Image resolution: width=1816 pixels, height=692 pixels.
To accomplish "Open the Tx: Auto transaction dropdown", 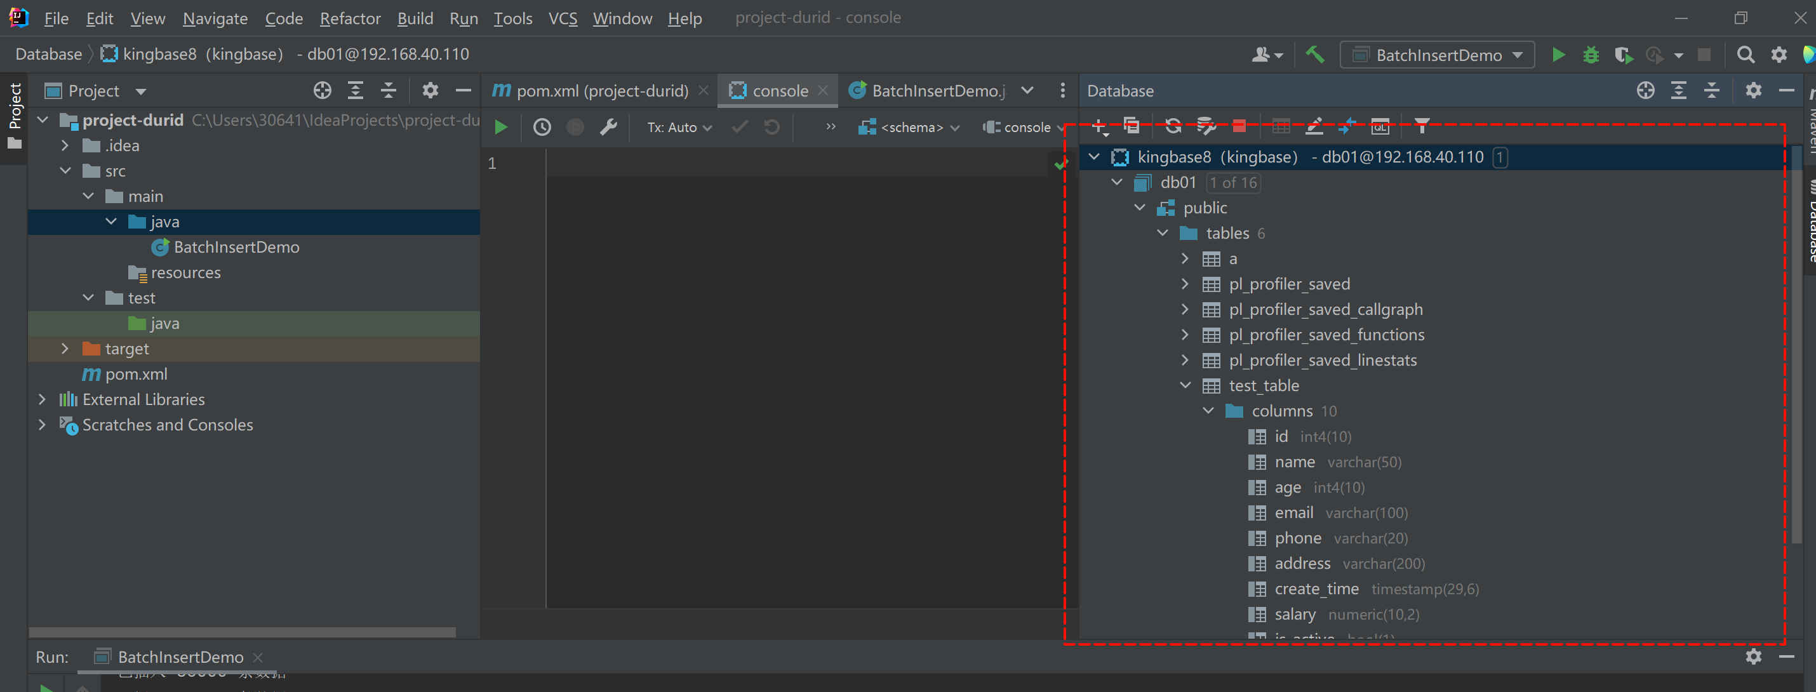I will click(679, 127).
